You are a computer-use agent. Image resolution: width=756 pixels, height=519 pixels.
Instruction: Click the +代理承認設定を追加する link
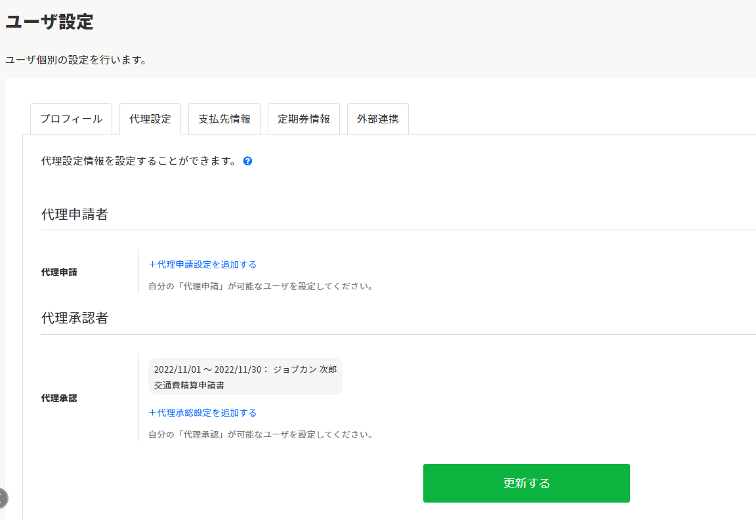(x=203, y=413)
